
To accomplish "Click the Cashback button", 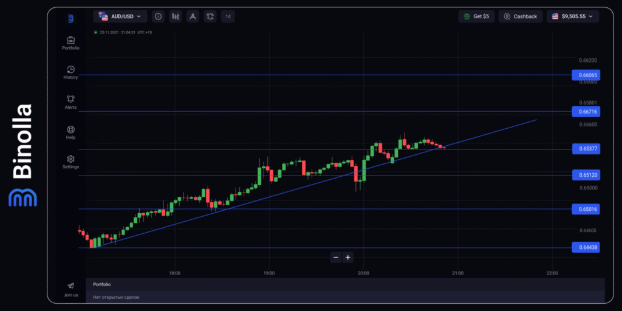I will pyautogui.click(x=521, y=16).
